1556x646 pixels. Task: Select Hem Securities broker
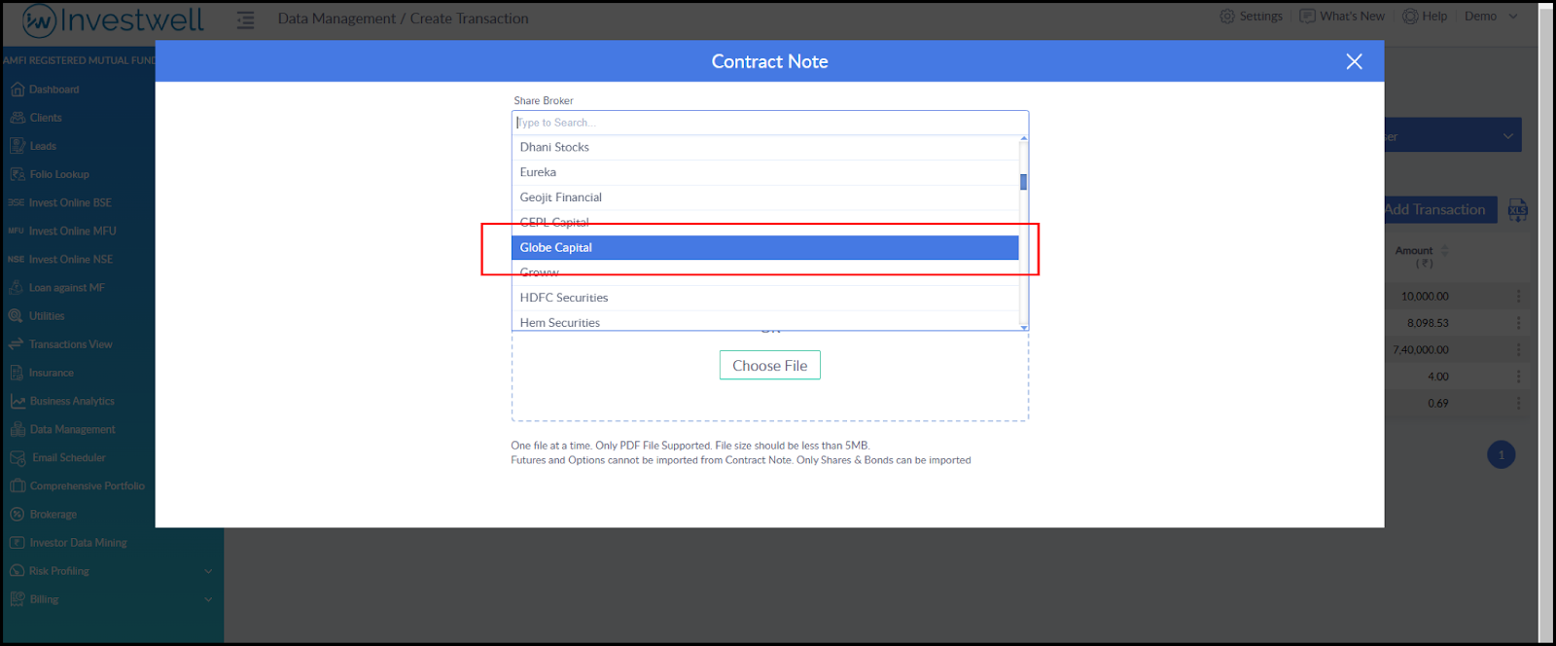pos(764,322)
